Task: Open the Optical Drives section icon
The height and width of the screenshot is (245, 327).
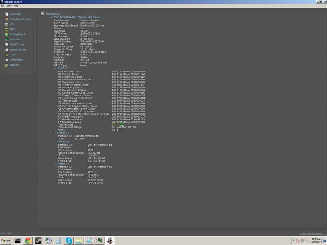Action: tap(7, 50)
